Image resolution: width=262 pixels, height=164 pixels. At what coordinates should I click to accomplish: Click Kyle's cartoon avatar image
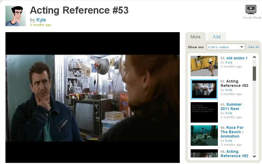click(16, 16)
